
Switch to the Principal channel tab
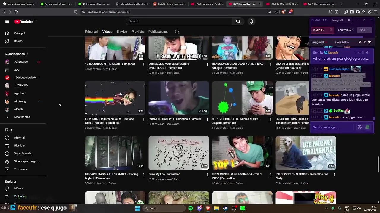[x=91, y=32]
